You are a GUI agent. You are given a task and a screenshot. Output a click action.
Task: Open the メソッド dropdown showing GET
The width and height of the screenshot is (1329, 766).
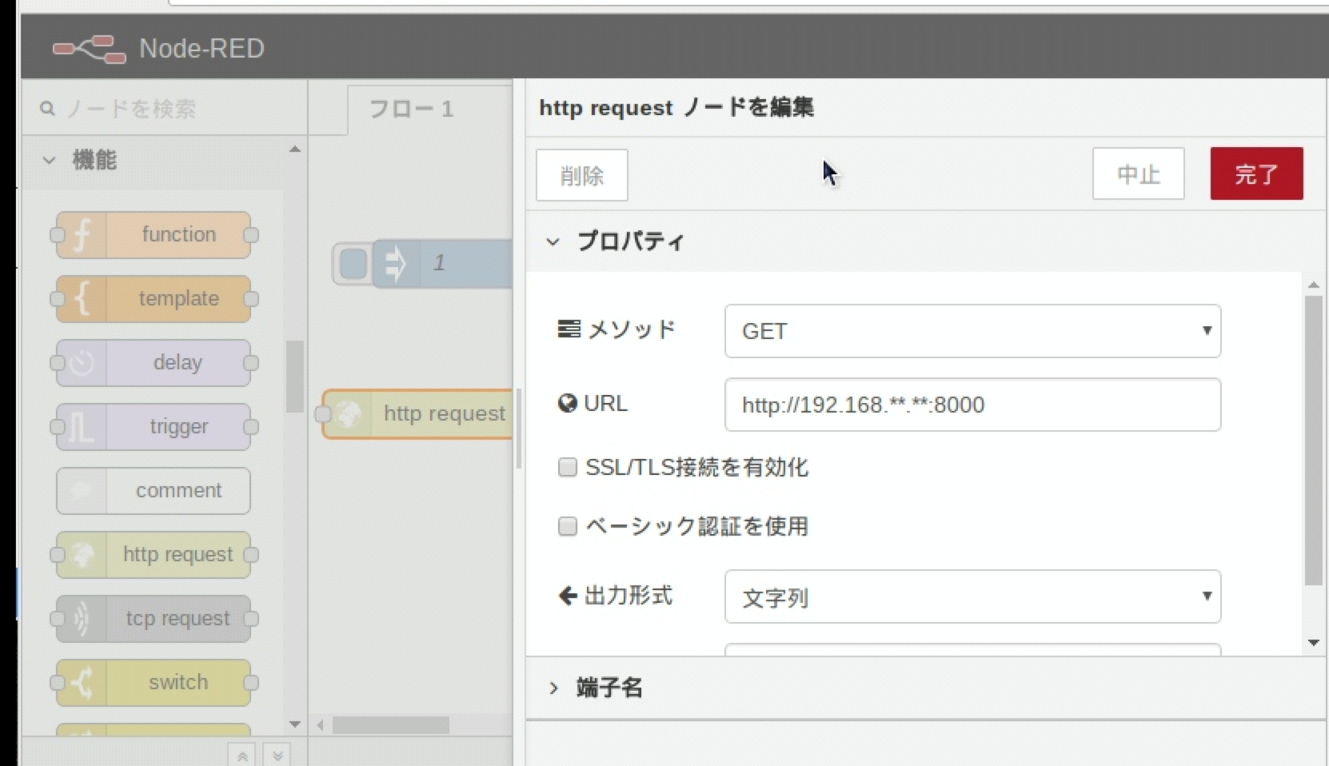(x=971, y=331)
